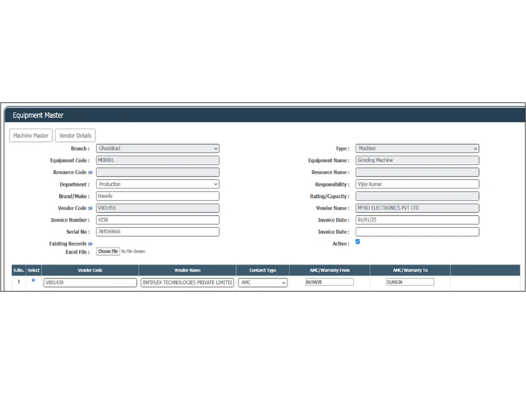This screenshot has height=394, width=526.
Task: Click the Choose File button
Action: click(108, 252)
